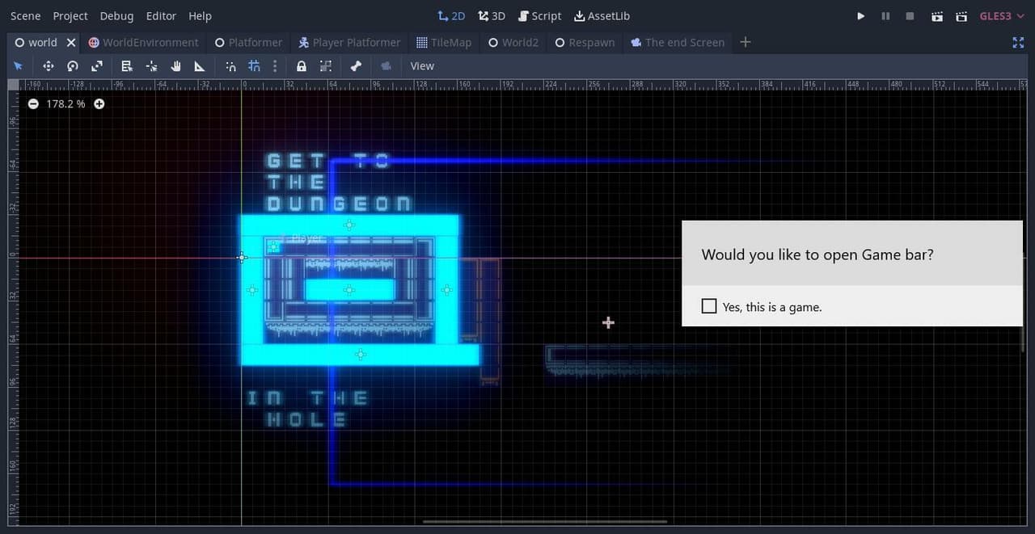Screen dimensions: 1035x534
Task: Toggle grid snapping in toolbar
Action: [x=254, y=66]
